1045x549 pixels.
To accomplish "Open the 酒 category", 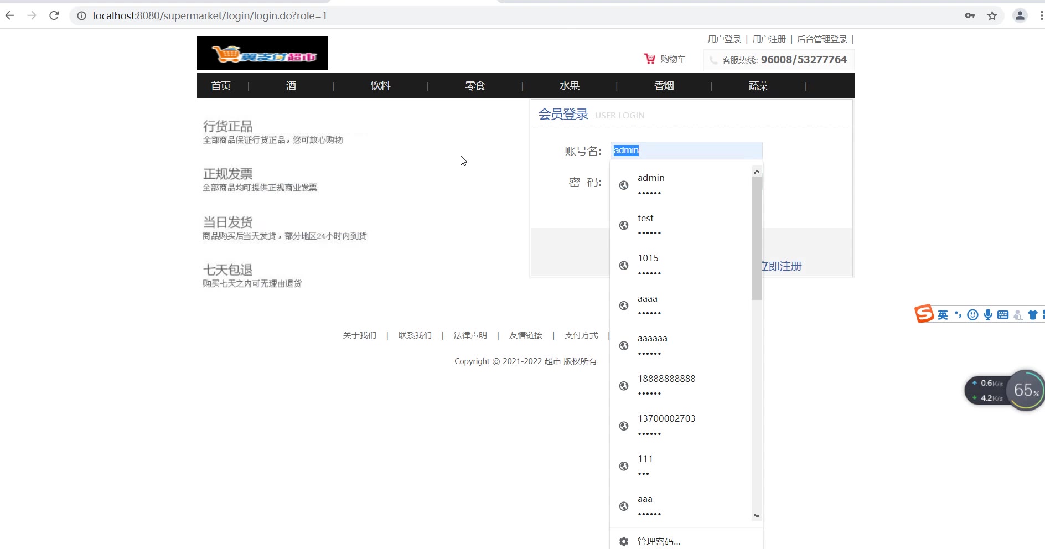I will pos(291,86).
